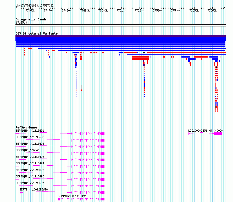Click the 77550k ruler tick label
This screenshot has width=233, height=202.
[x=194, y=10]
